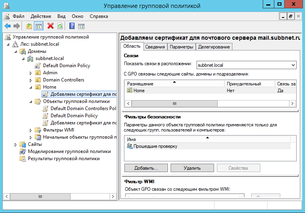Open Help with the question mark icon
Image resolution: width=305 pixels, height=213 pixels.
coord(72,26)
